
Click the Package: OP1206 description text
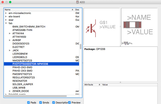(95, 49)
